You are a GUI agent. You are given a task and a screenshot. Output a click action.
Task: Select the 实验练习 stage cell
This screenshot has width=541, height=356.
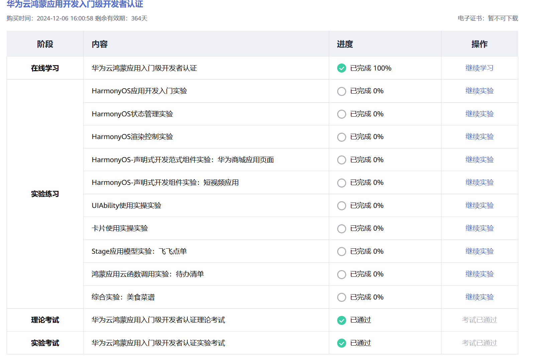45,194
